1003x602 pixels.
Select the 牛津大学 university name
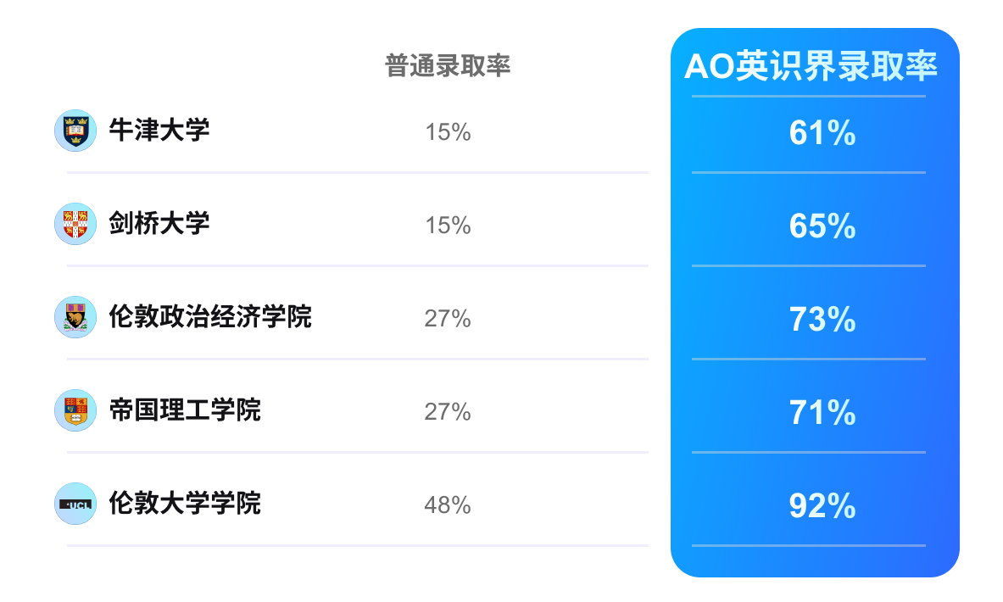159,131
